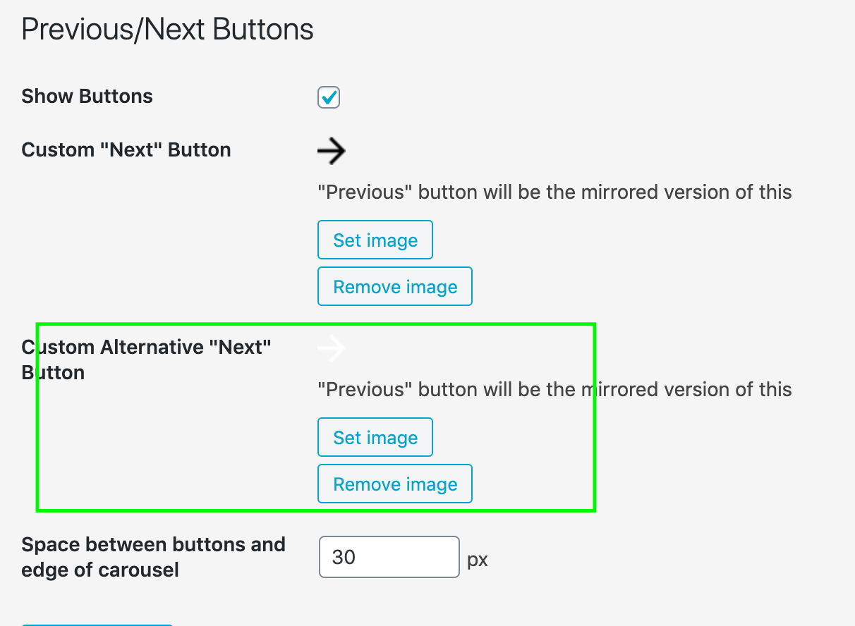Select the spacing value field showing 30
Viewport: 855px width, 626px height.
click(389, 557)
